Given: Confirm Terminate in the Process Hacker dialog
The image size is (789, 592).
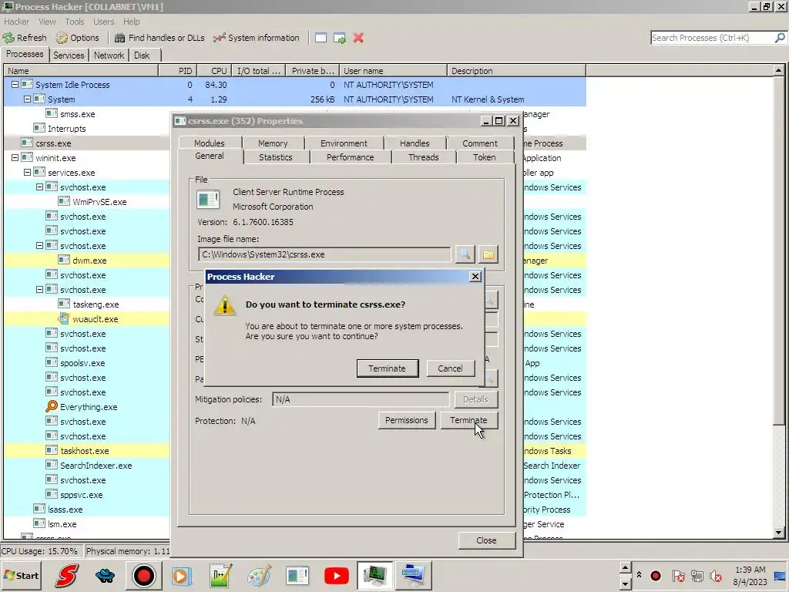Looking at the screenshot, I should pos(387,368).
